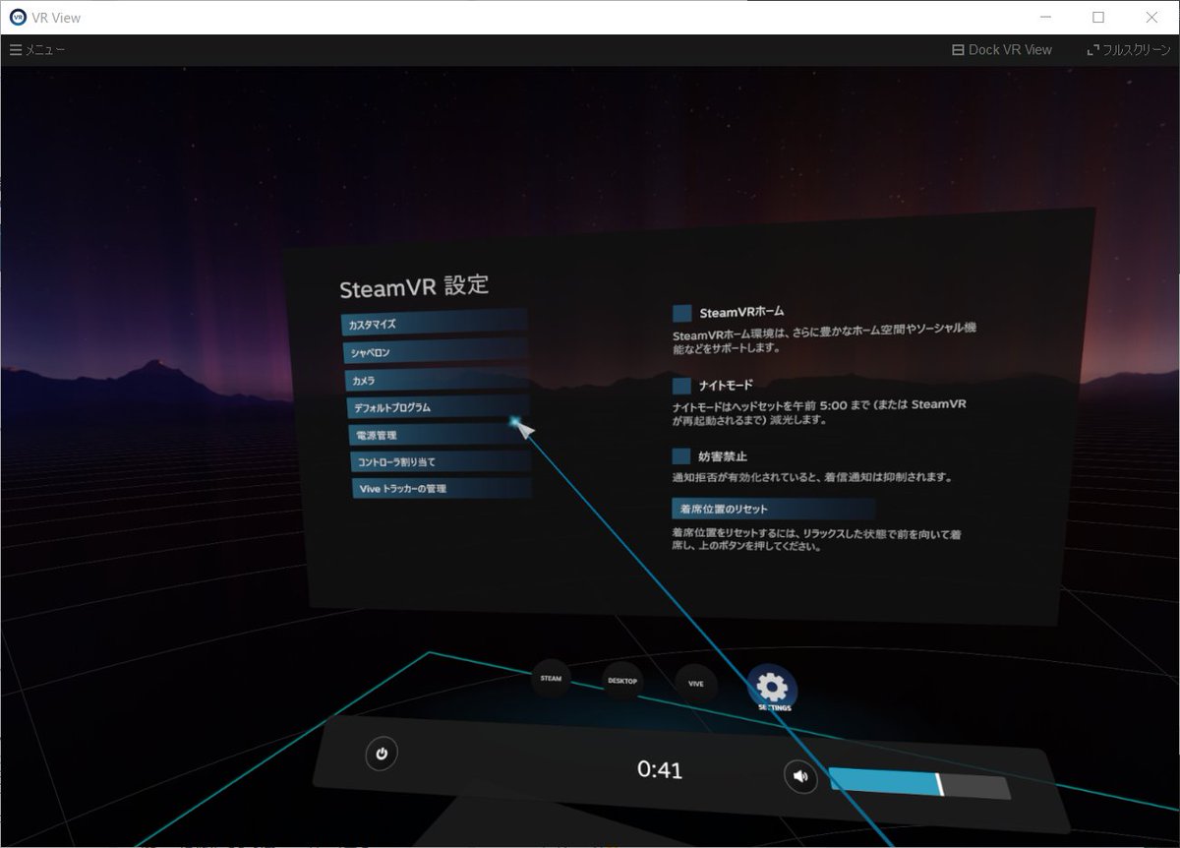Open Vive トラッカーの管理 category
Image resolution: width=1180 pixels, height=848 pixels.
point(442,488)
